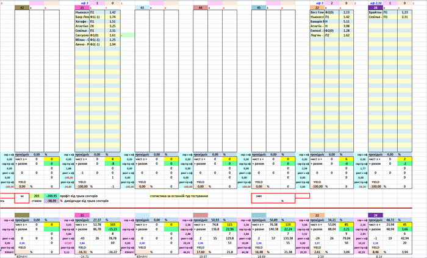Viewport: 427px width, 258px height.
Task: Select the 'ставок' label cell
Action: tap(37, 201)
